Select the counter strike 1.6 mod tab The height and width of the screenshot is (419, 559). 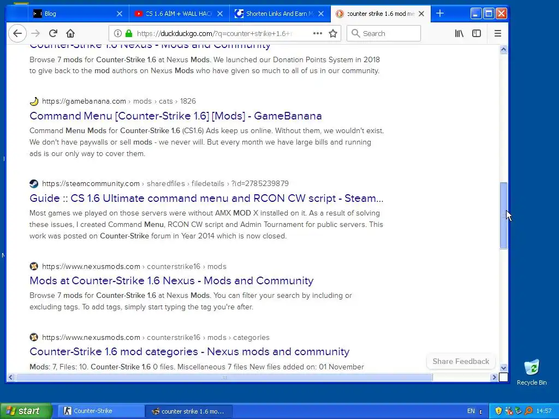[380, 14]
